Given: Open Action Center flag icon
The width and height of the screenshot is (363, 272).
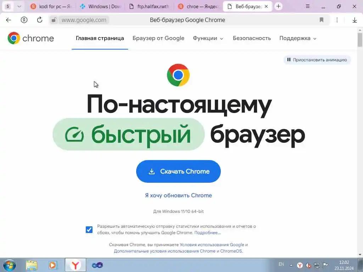Looking at the screenshot, I should [325, 265].
